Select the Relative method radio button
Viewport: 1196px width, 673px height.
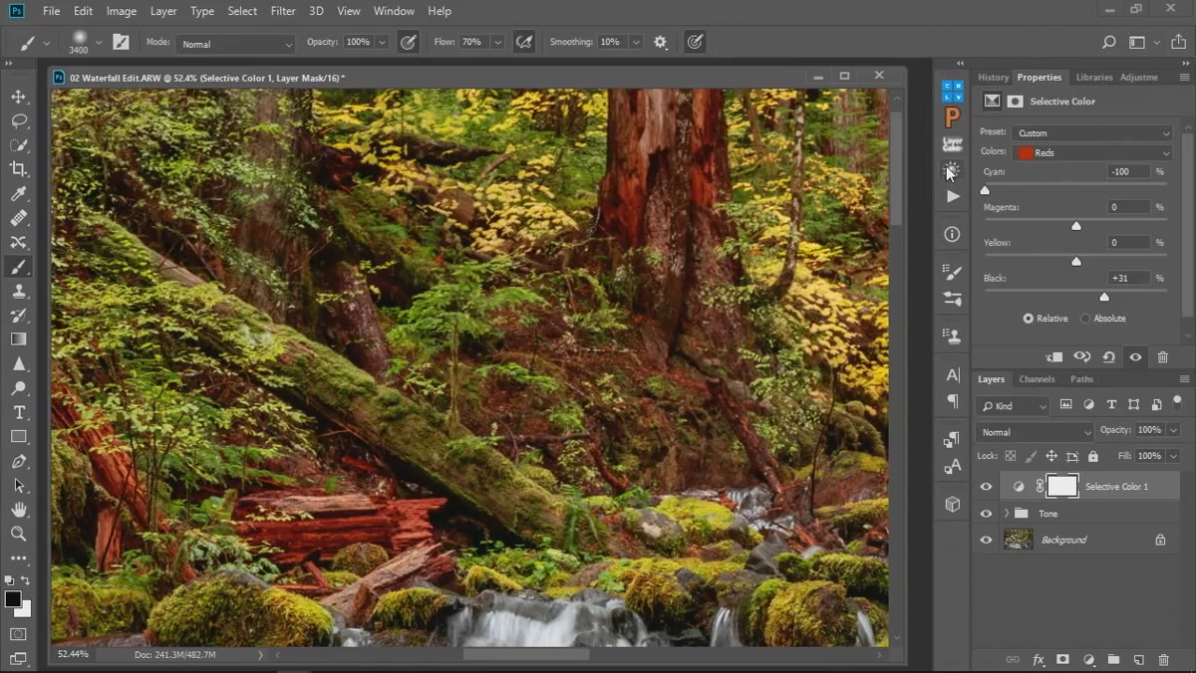click(1029, 319)
